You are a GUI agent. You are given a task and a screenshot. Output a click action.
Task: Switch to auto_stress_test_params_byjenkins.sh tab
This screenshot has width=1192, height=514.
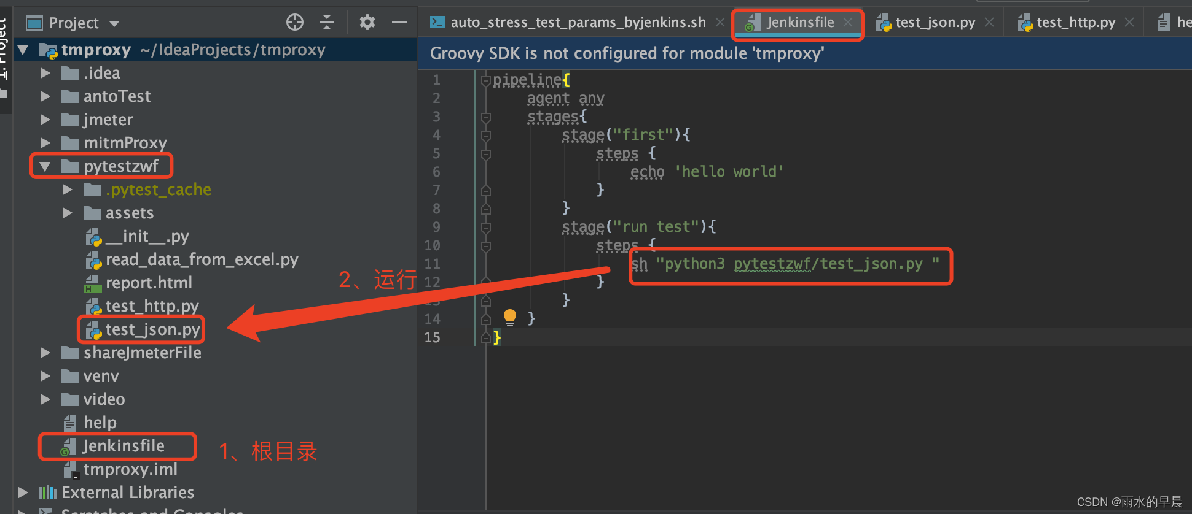(578, 23)
